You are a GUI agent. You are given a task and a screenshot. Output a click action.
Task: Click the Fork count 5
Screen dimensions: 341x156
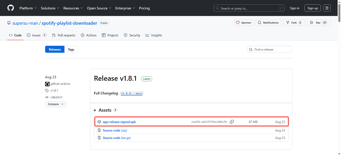point(300,23)
